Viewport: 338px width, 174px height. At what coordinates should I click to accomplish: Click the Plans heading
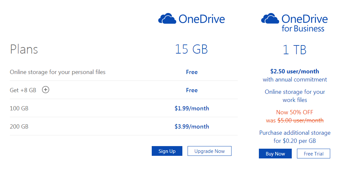click(24, 50)
